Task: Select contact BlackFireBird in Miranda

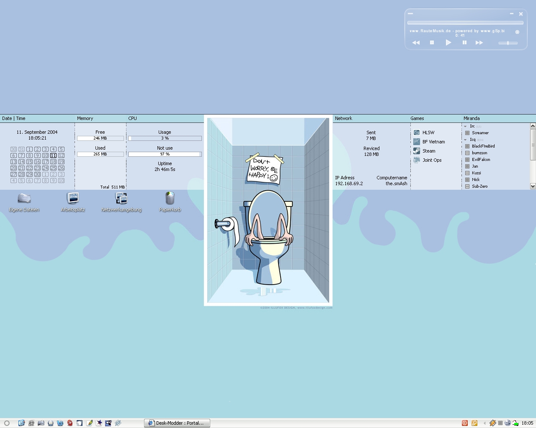Action: point(480,146)
